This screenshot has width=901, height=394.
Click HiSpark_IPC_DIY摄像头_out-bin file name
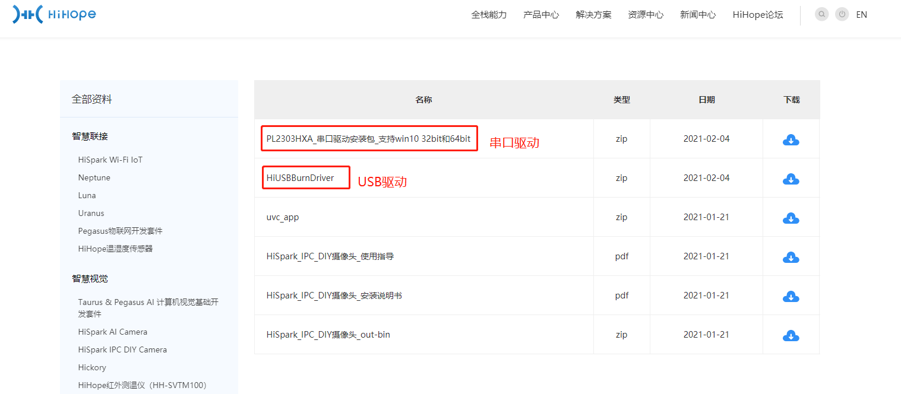(x=328, y=335)
